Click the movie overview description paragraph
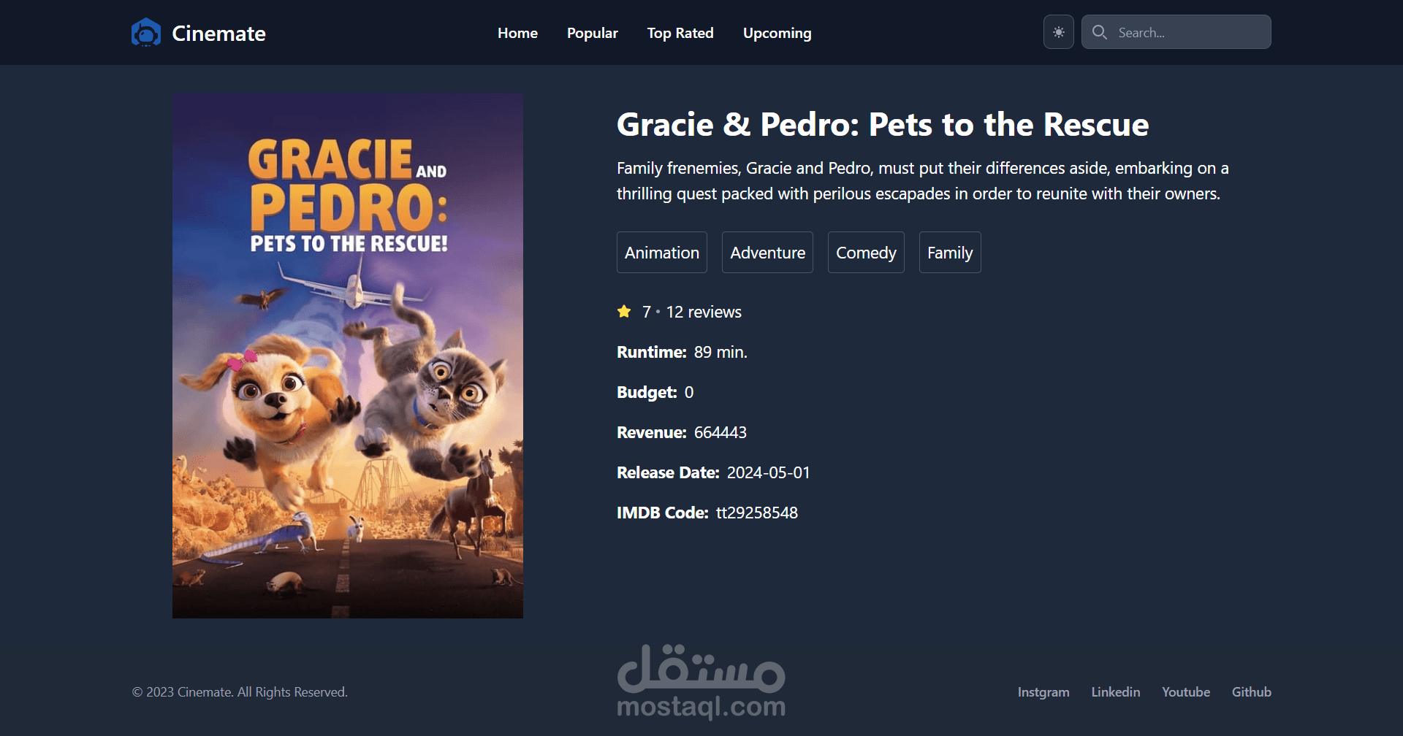Viewport: 1403px width, 736px height. click(x=923, y=181)
